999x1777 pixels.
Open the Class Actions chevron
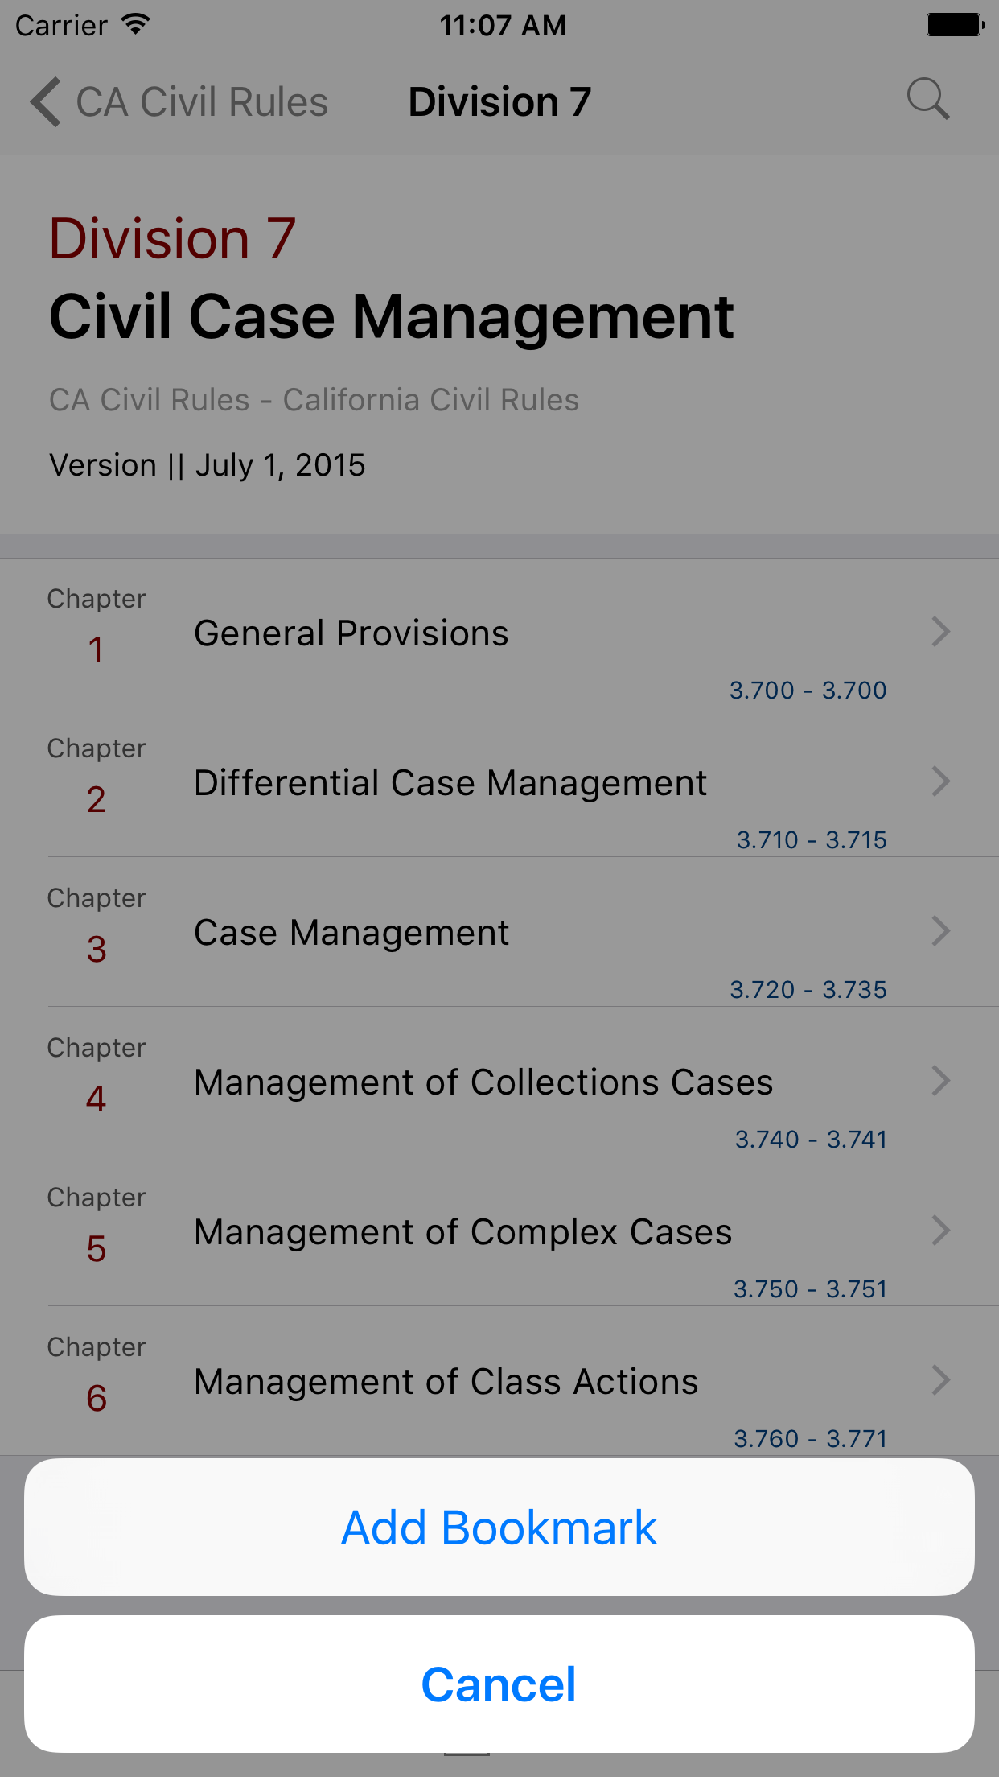(940, 1380)
